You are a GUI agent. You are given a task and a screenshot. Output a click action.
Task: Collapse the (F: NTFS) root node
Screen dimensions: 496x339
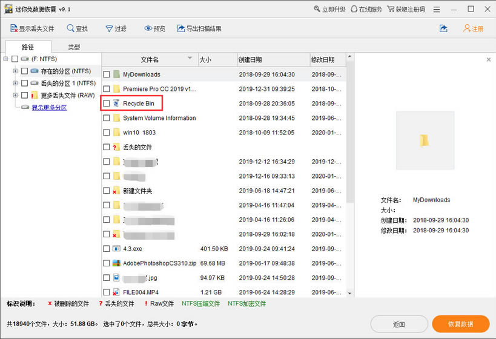[x=6, y=59]
